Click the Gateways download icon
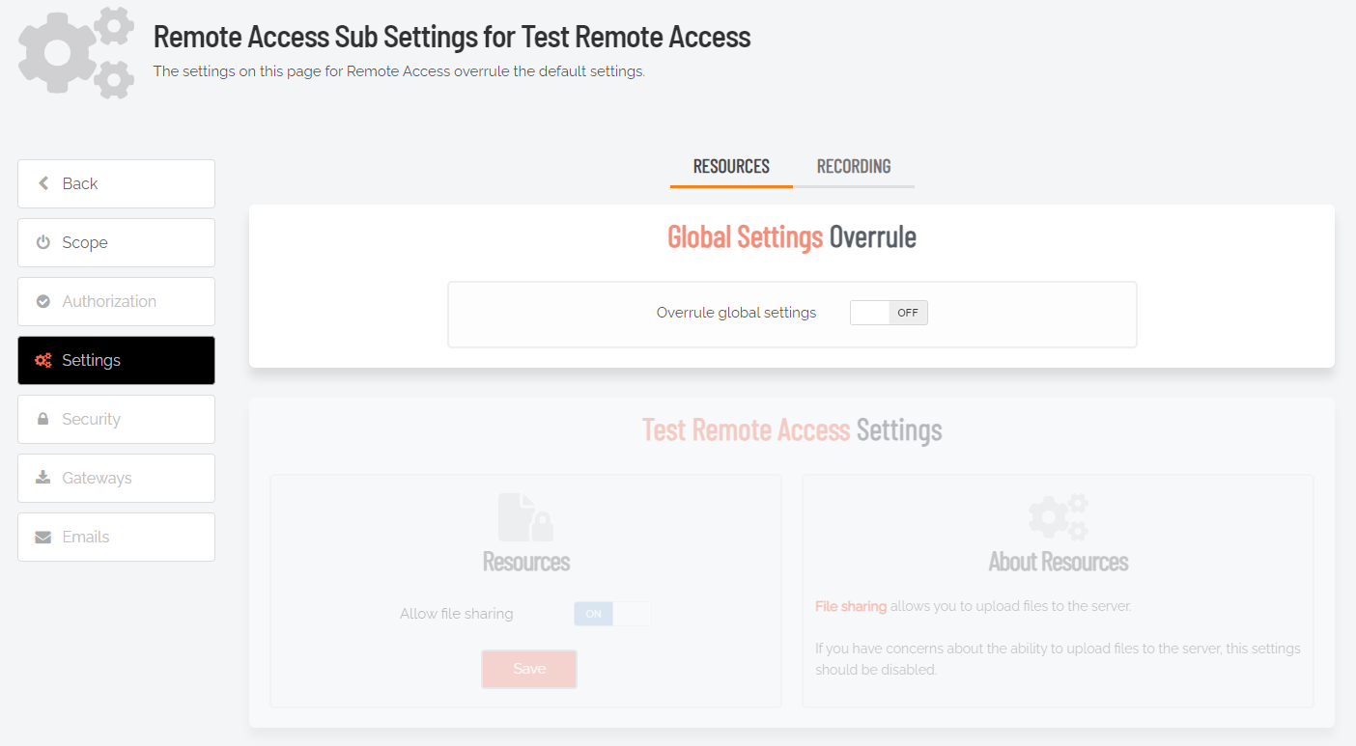This screenshot has height=746, width=1356. click(x=43, y=478)
